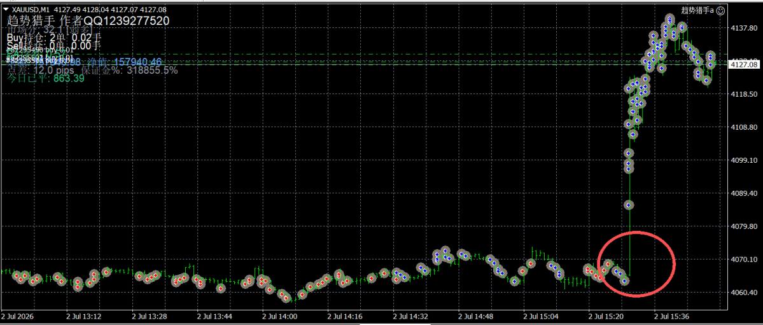Click the current price tag 4127.08

744,64
